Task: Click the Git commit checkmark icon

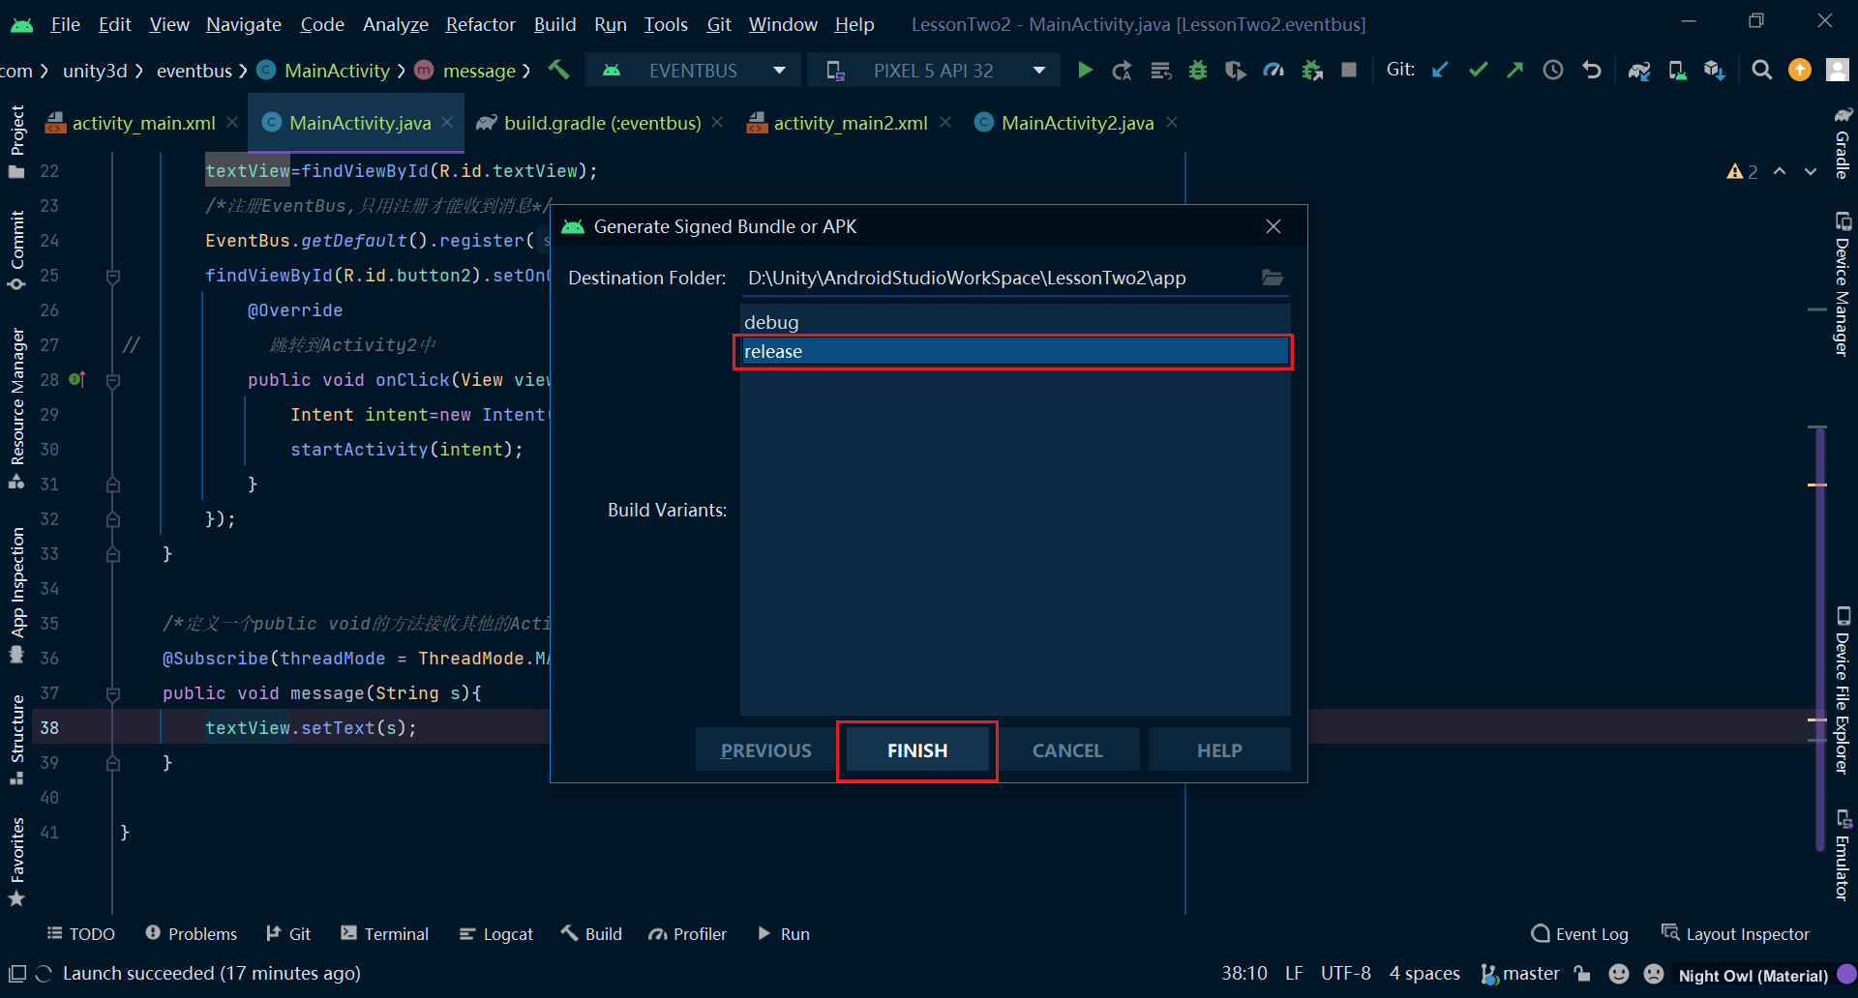Action: coord(1478,70)
